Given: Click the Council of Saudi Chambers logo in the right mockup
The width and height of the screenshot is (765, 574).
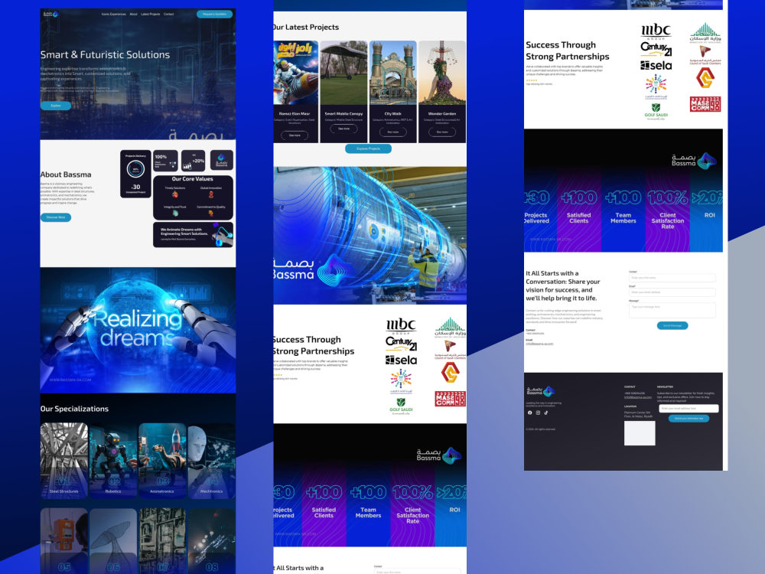Looking at the screenshot, I should (705, 55).
